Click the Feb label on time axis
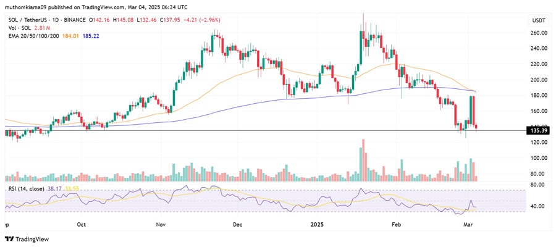The height and width of the screenshot is (247, 556). 396,225
